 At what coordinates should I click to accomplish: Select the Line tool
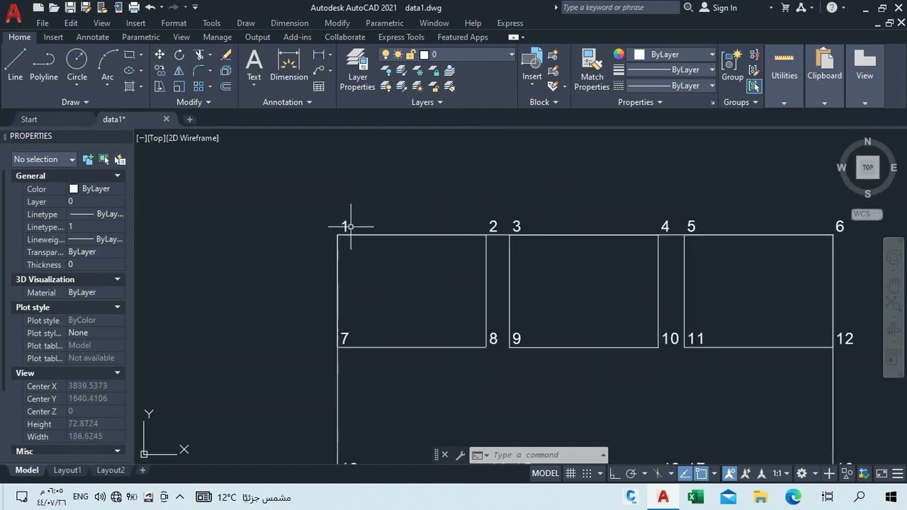pyautogui.click(x=15, y=65)
